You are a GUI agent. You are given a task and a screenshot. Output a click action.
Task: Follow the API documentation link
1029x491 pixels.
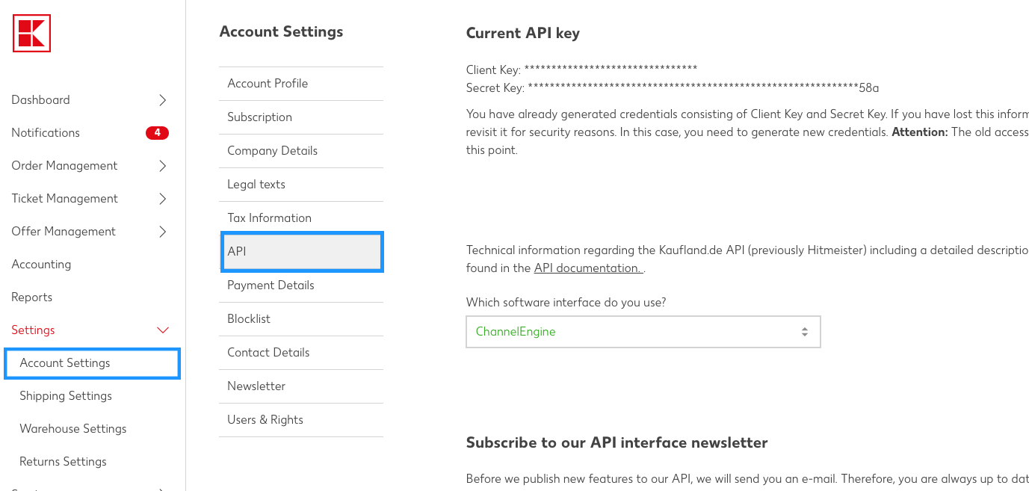588,268
